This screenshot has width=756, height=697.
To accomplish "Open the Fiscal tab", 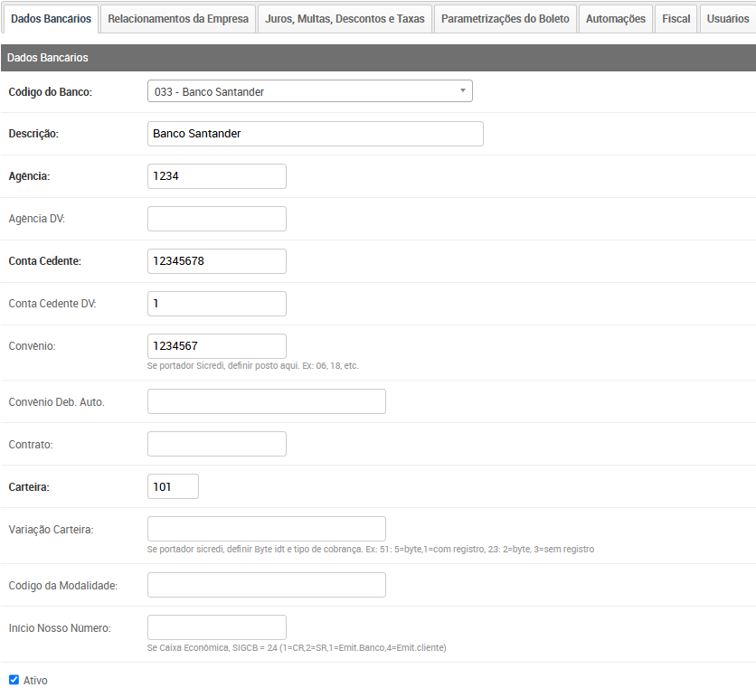I will point(676,19).
